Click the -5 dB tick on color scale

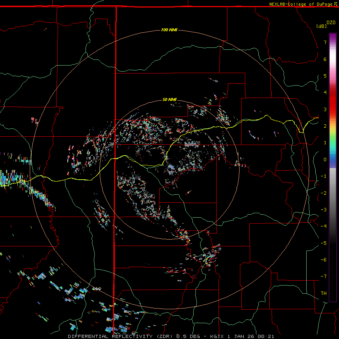324,243
